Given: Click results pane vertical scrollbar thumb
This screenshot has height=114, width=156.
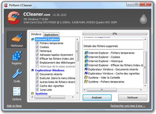Looking at the screenshot, I should [x=145, y=67].
